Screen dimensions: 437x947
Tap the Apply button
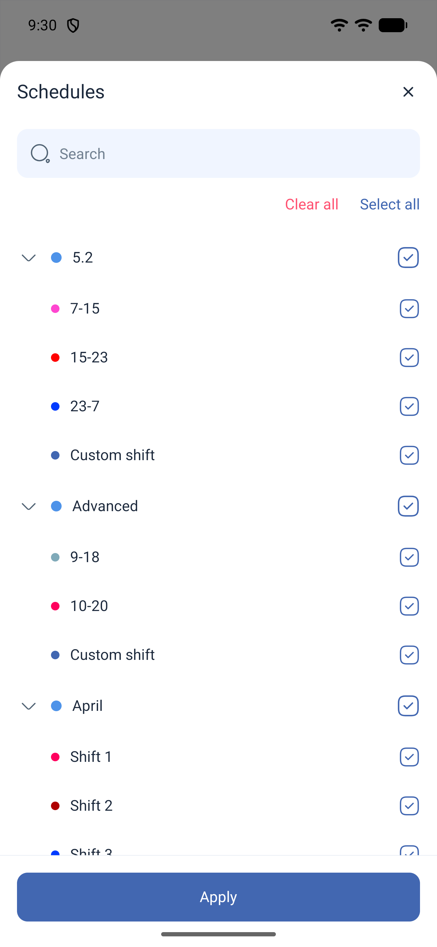(x=218, y=897)
